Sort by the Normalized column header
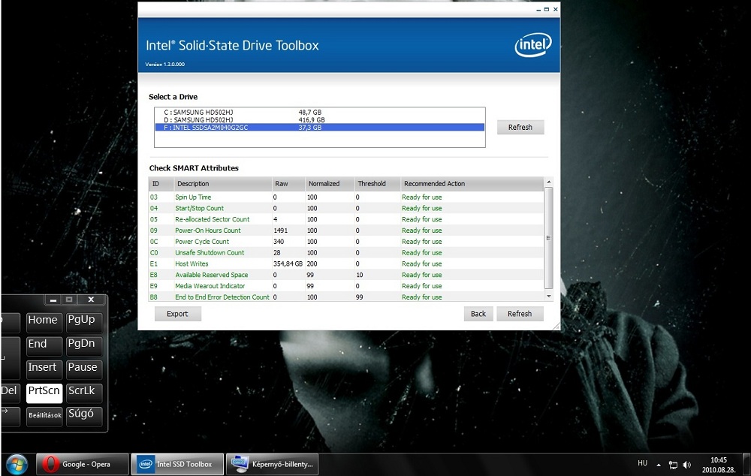Viewport: 751px width, 476px height. (x=330, y=183)
